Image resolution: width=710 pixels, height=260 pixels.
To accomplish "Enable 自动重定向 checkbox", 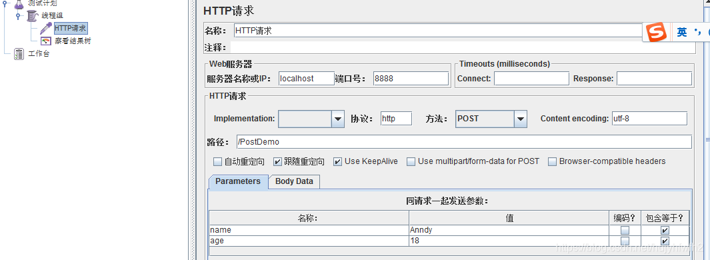I will (x=218, y=162).
